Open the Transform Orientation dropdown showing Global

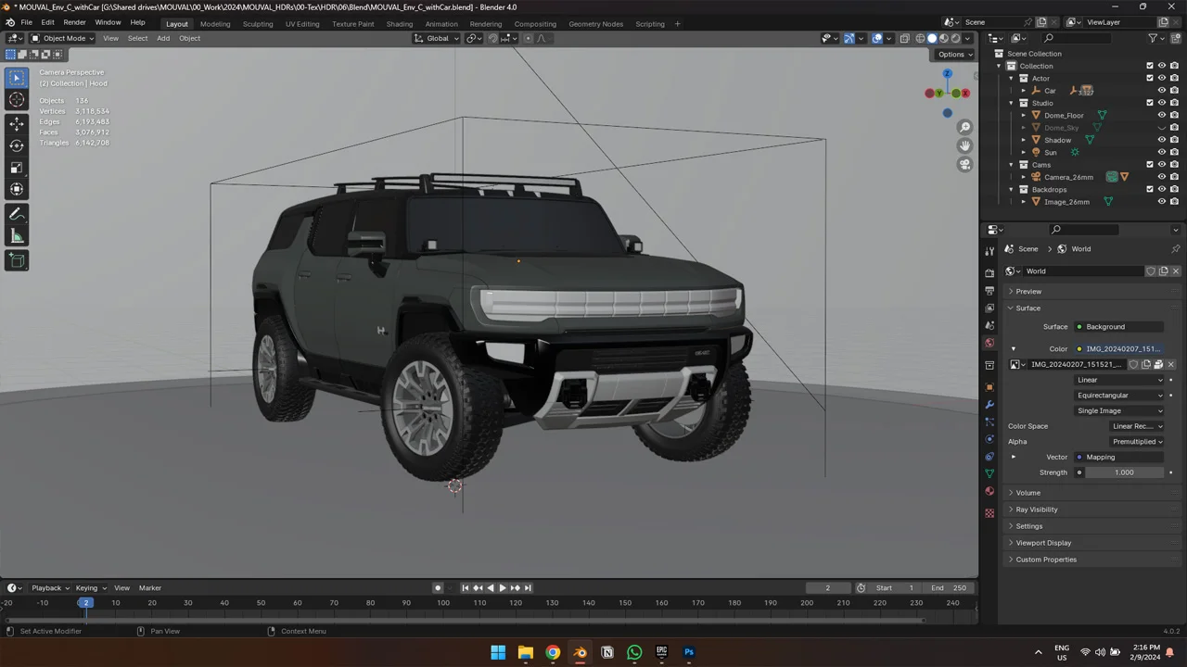(x=438, y=38)
